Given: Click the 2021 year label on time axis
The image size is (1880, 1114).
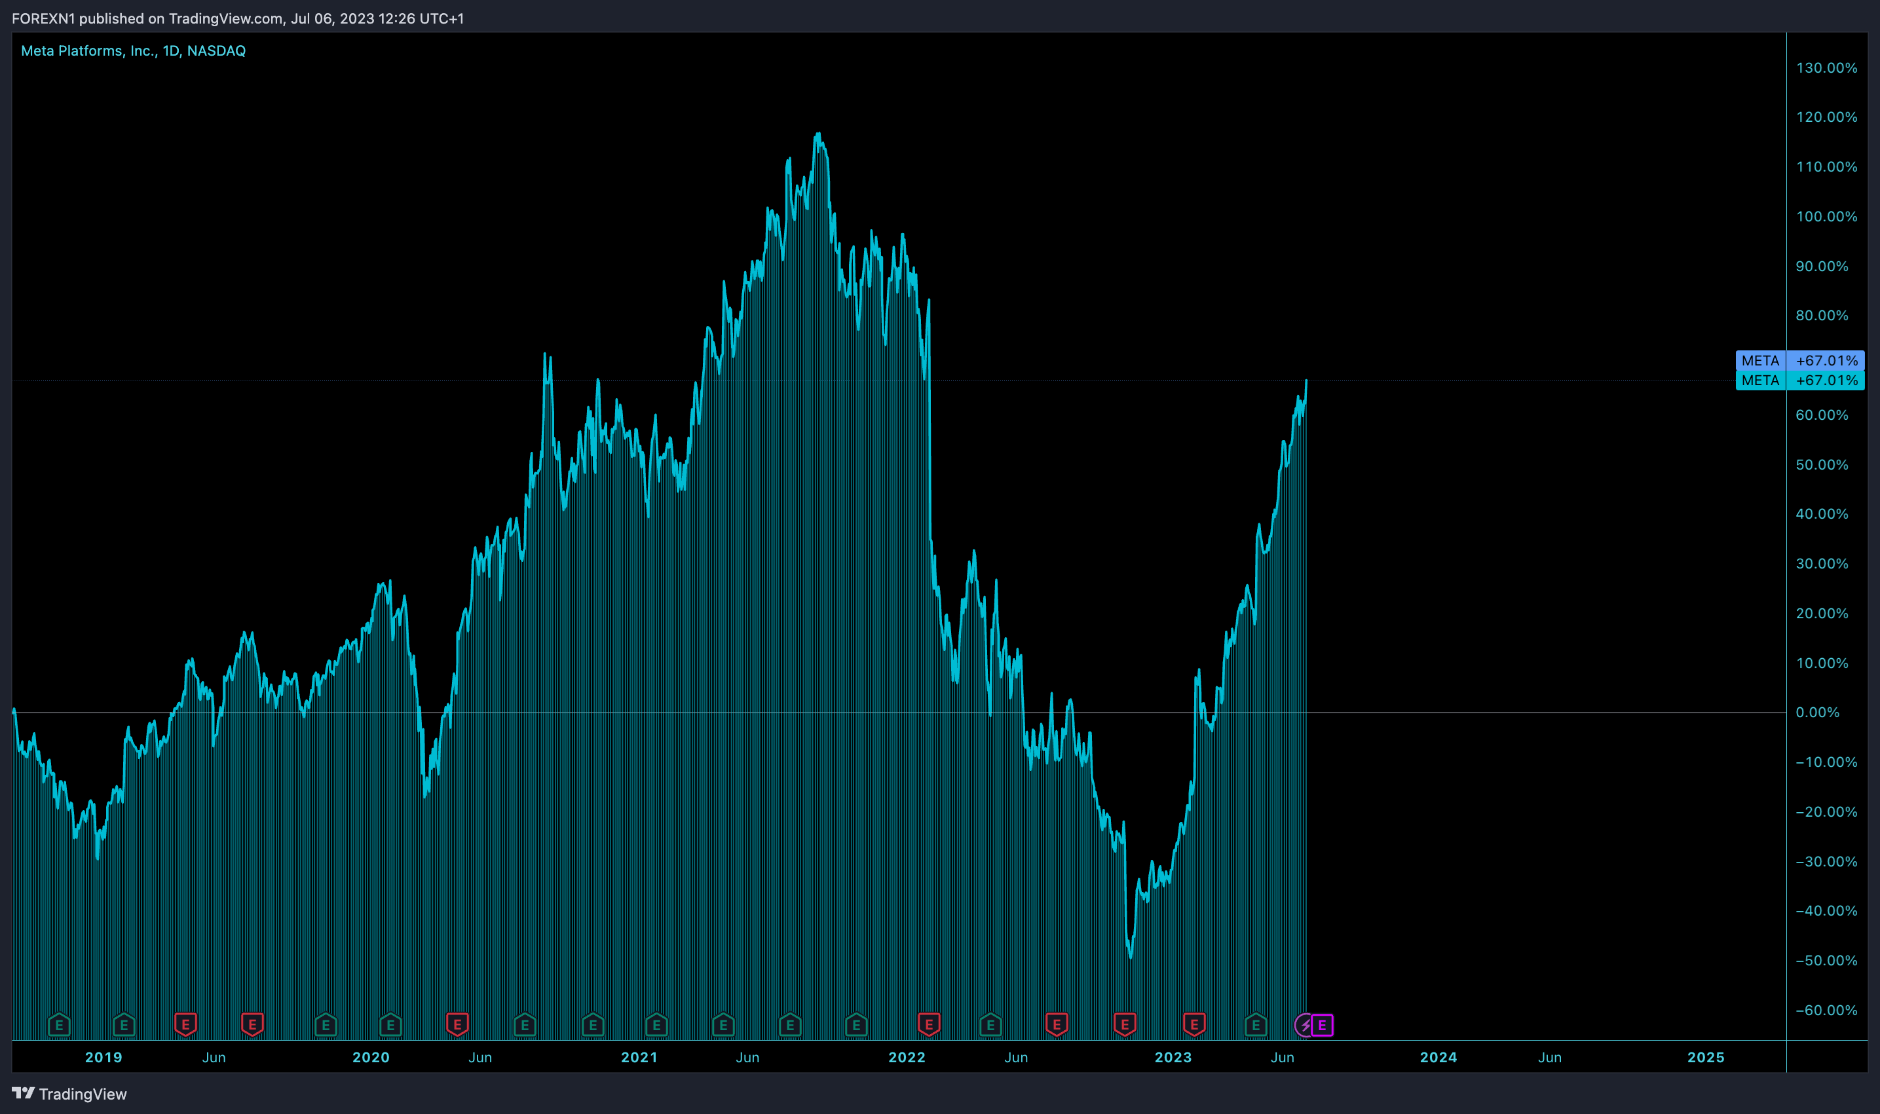Looking at the screenshot, I should pos(639,1057).
